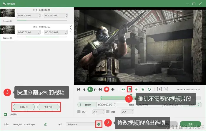Click the bracketed square icon
206x131 pixels.
click(x=166, y=89)
